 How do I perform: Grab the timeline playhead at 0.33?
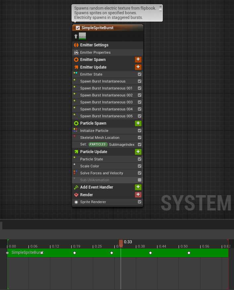coord(121,243)
